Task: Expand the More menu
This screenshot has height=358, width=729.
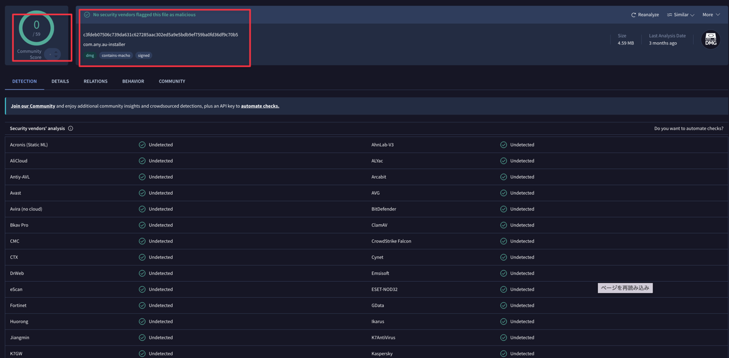Action: coord(711,15)
